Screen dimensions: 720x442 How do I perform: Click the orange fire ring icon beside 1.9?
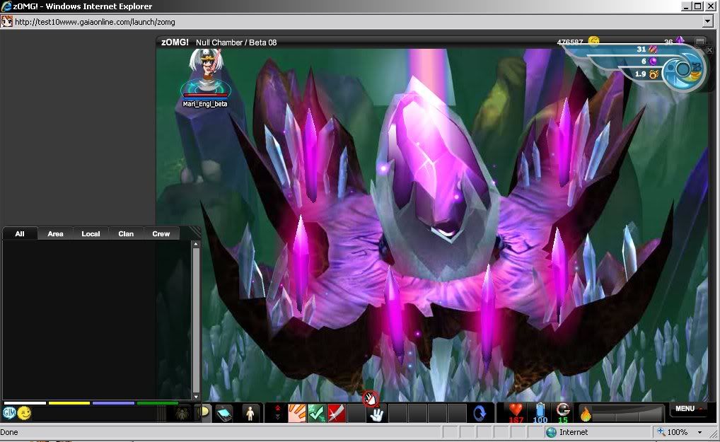[x=654, y=74]
